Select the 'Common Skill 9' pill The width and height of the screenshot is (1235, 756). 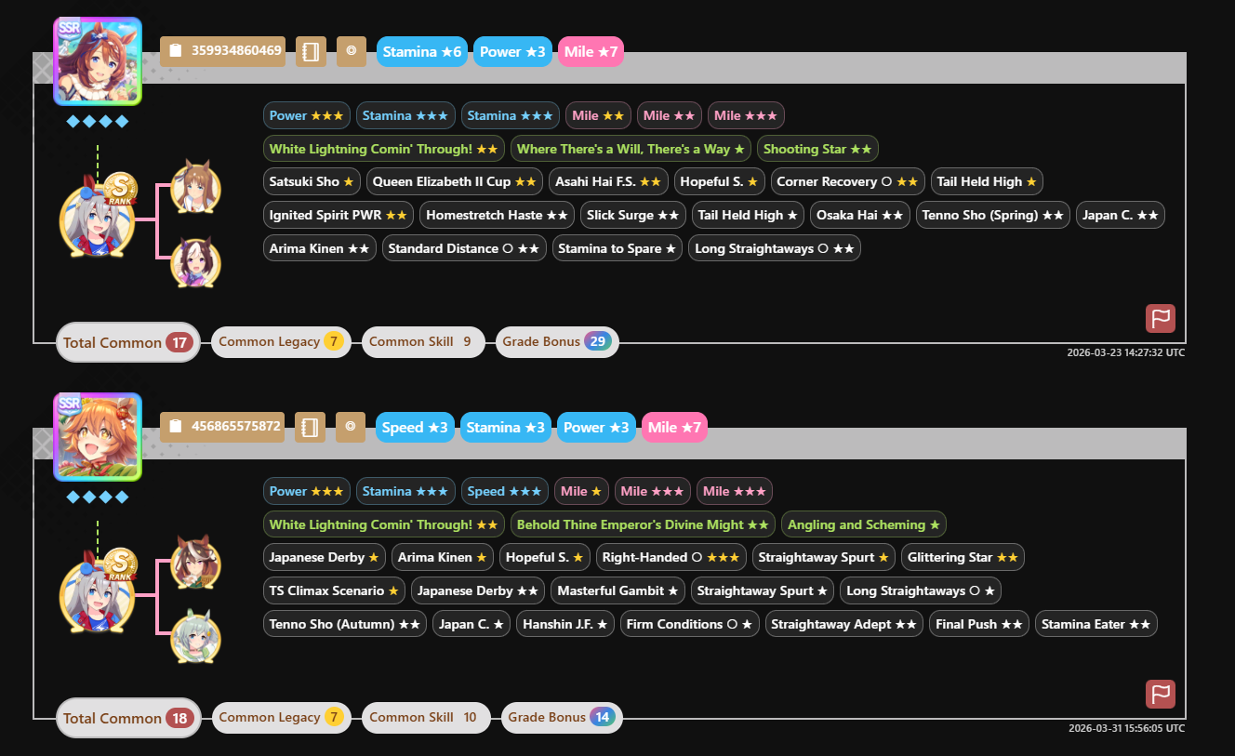point(425,342)
